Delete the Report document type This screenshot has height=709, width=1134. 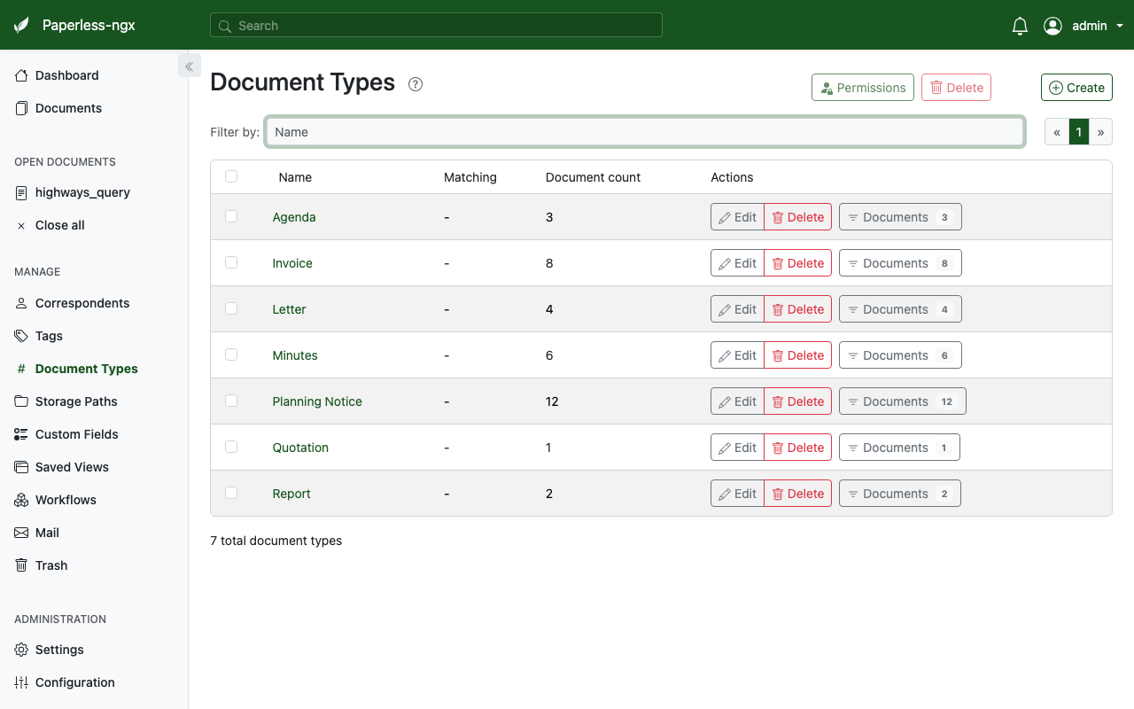point(797,494)
